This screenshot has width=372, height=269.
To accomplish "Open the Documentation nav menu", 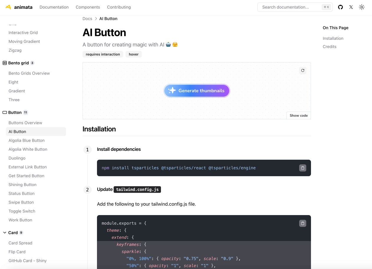I will pos(54,7).
